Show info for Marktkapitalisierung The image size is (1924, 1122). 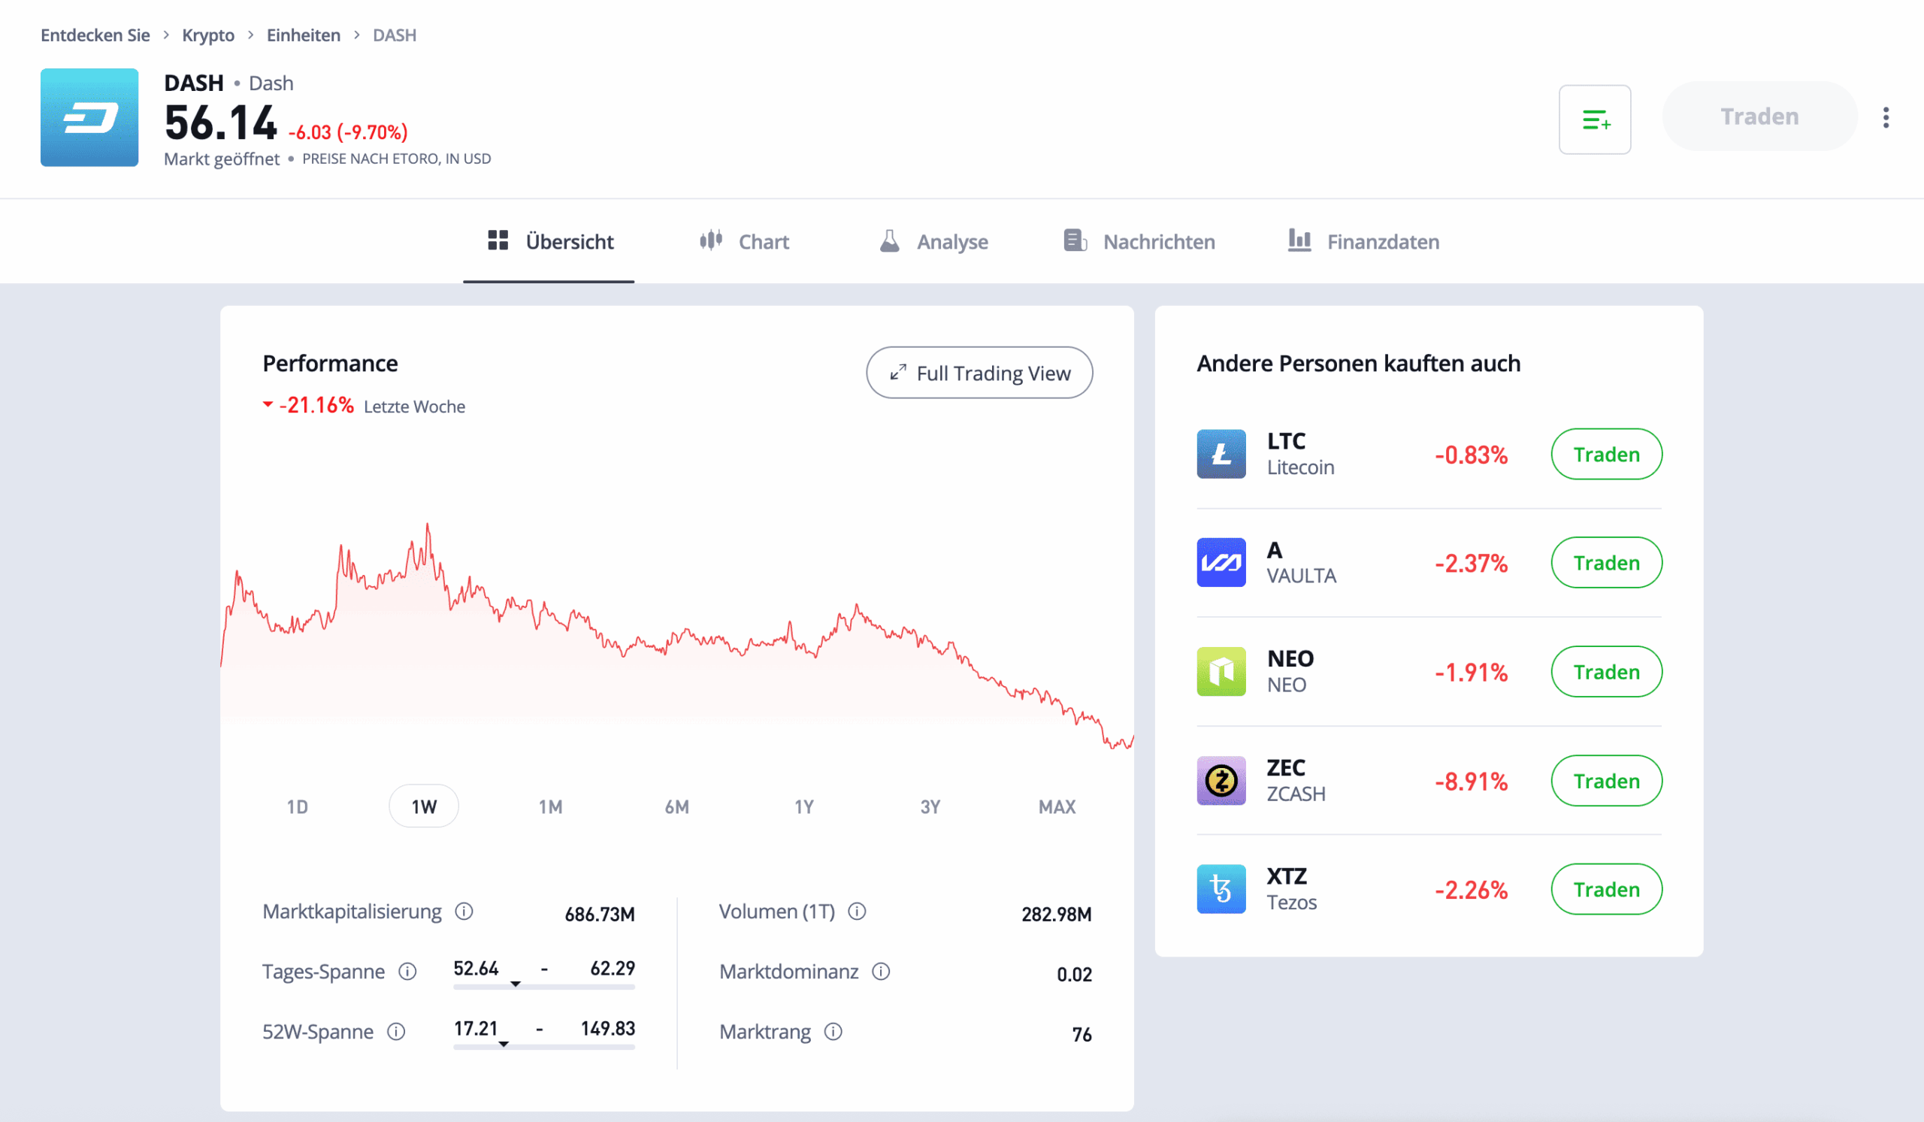tap(464, 912)
